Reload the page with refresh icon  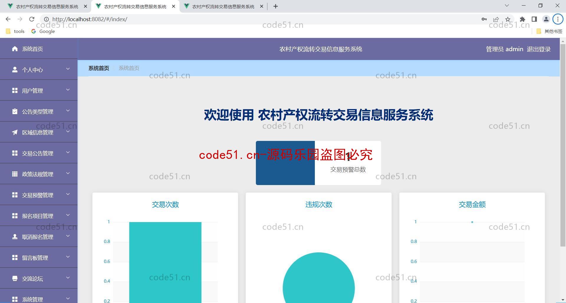[32, 19]
